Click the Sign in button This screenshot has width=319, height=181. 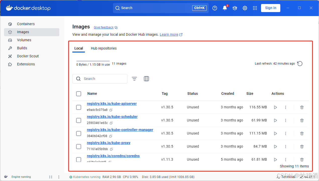[x=271, y=8]
